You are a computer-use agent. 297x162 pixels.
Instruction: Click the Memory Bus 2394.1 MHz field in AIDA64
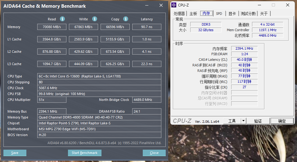click(x=52, y=111)
